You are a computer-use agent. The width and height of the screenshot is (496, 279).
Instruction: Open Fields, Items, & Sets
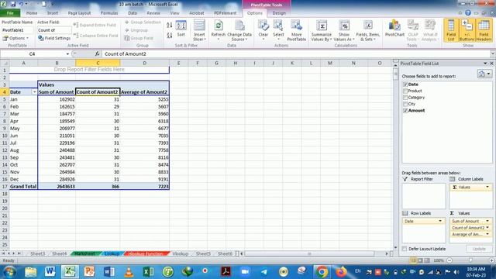coord(367,30)
